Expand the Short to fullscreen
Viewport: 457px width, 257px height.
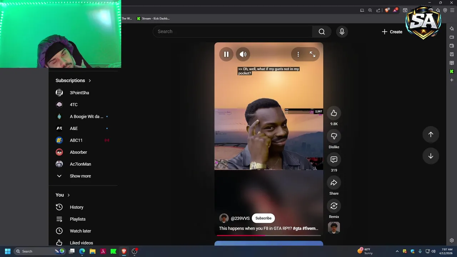coord(312,54)
